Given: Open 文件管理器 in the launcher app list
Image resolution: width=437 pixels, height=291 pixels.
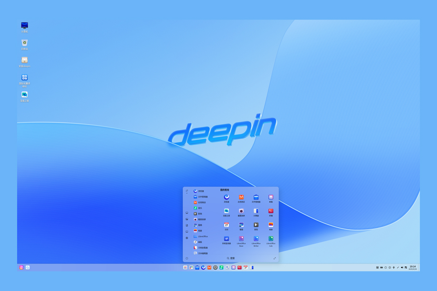Looking at the screenshot, I should point(201,197).
